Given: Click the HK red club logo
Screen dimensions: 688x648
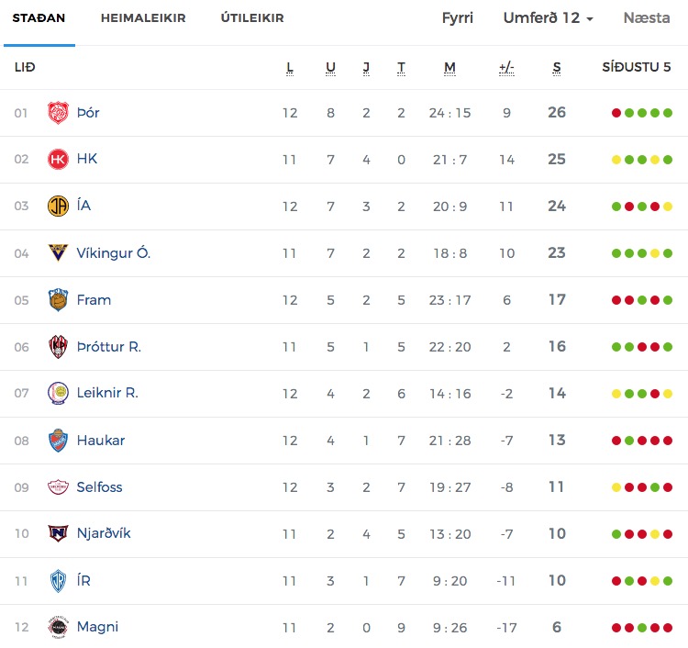Looking at the screenshot, I should [x=58, y=160].
